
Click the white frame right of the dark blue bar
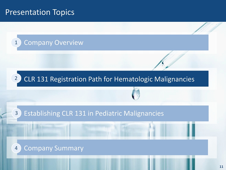212,79
